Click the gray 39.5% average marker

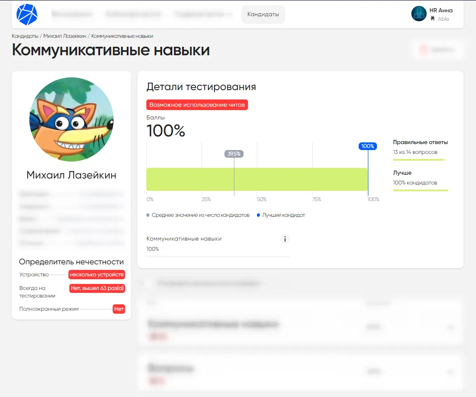click(x=234, y=153)
